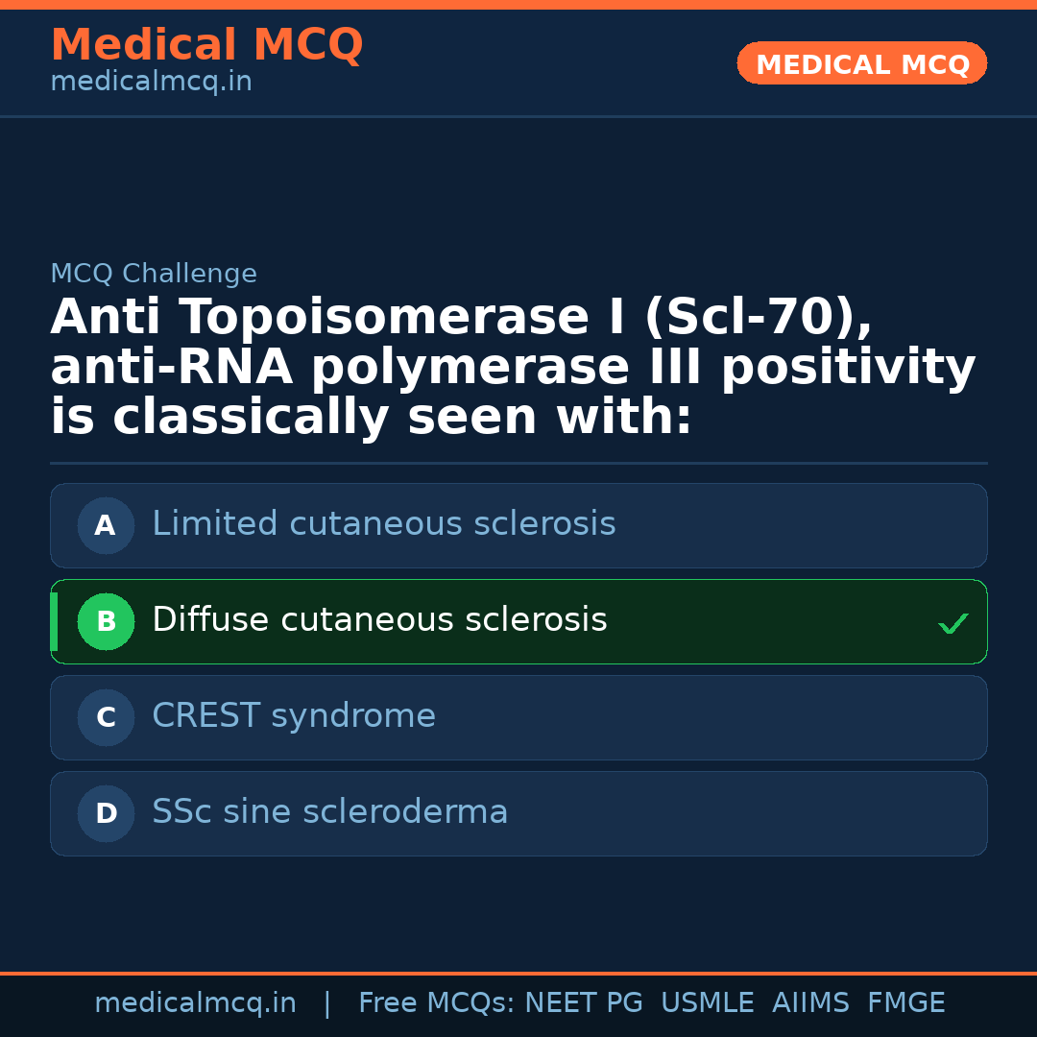Click the letter D circle badge
The width and height of the screenshot is (1037, 1037).
tap(106, 813)
